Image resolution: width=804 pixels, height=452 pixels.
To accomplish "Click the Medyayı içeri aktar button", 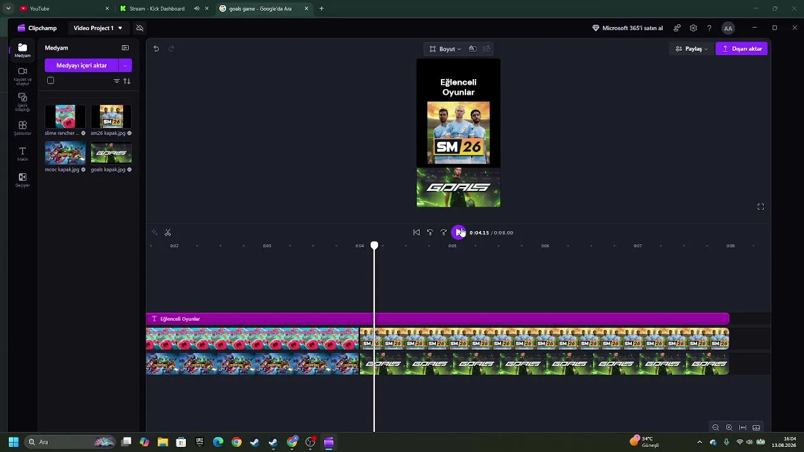I will tap(82, 65).
